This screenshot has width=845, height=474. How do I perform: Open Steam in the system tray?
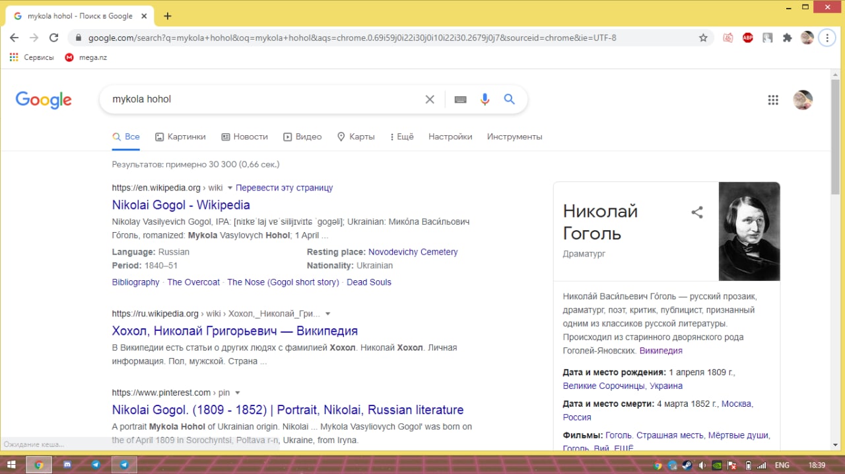[x=687, y=465]
